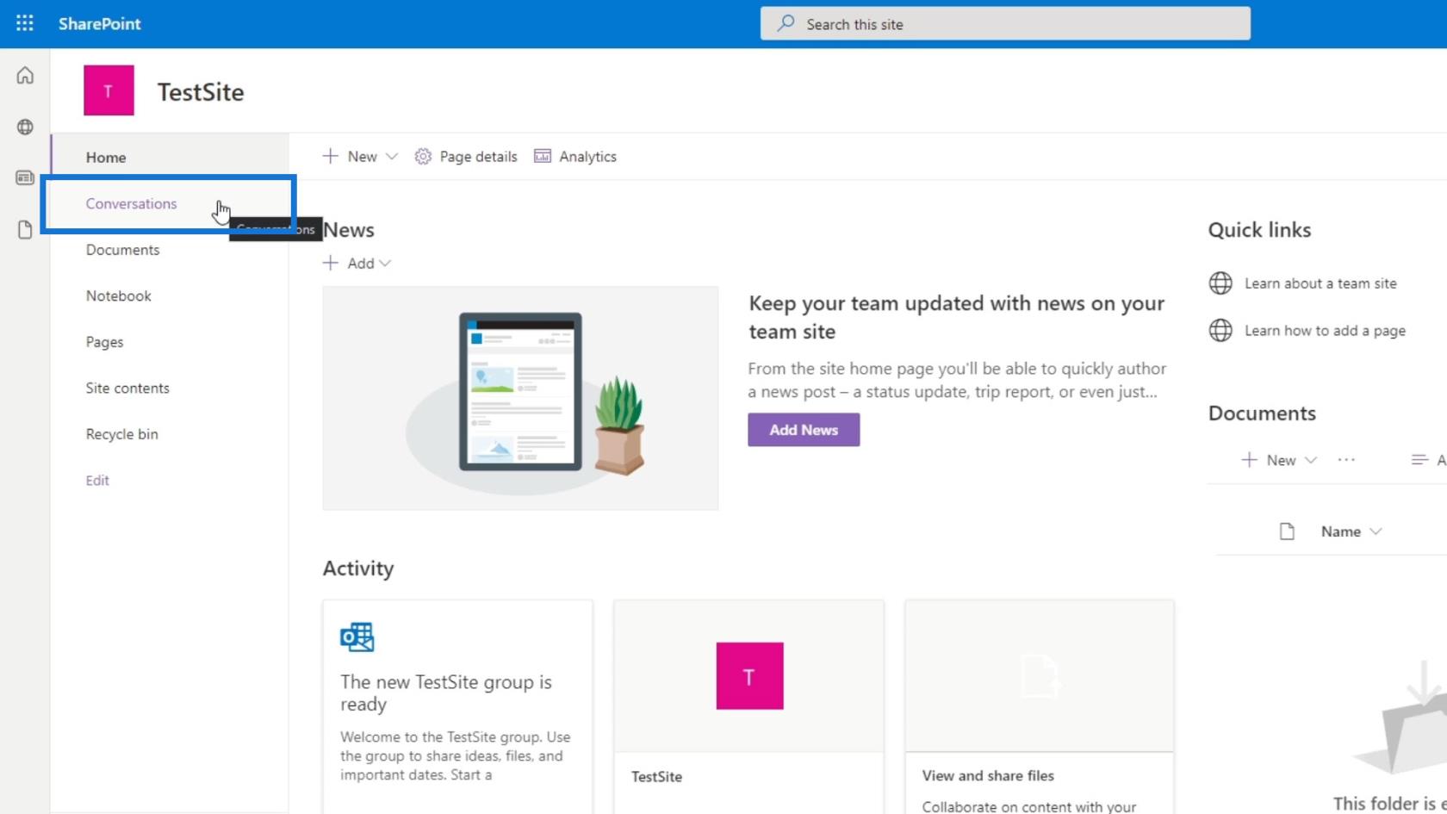The width and height of the screenshot is (1447, 814).
Task: Open Page details
Action: (x=478, y=157)
